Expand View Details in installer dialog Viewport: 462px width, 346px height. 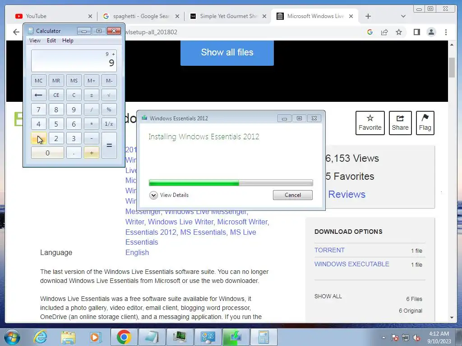[169, 195]
